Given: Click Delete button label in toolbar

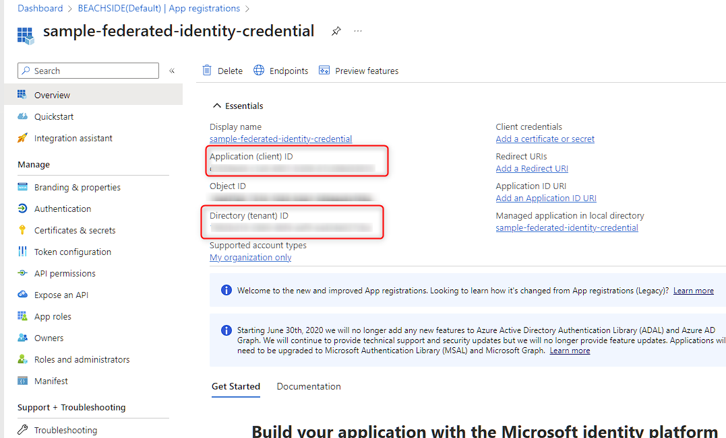Looking at the screenshot, I should [230, 71].
